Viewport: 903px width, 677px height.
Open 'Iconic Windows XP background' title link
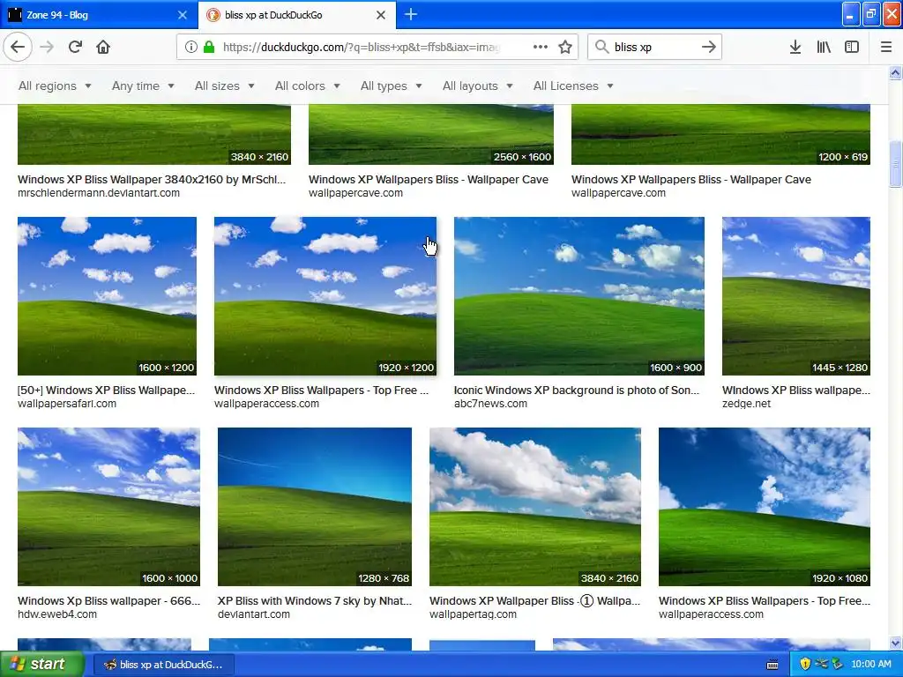click(577, 391)
